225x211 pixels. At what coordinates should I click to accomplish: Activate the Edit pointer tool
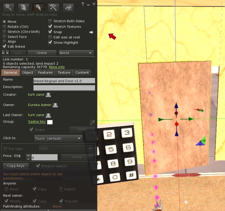pos(38,7)
